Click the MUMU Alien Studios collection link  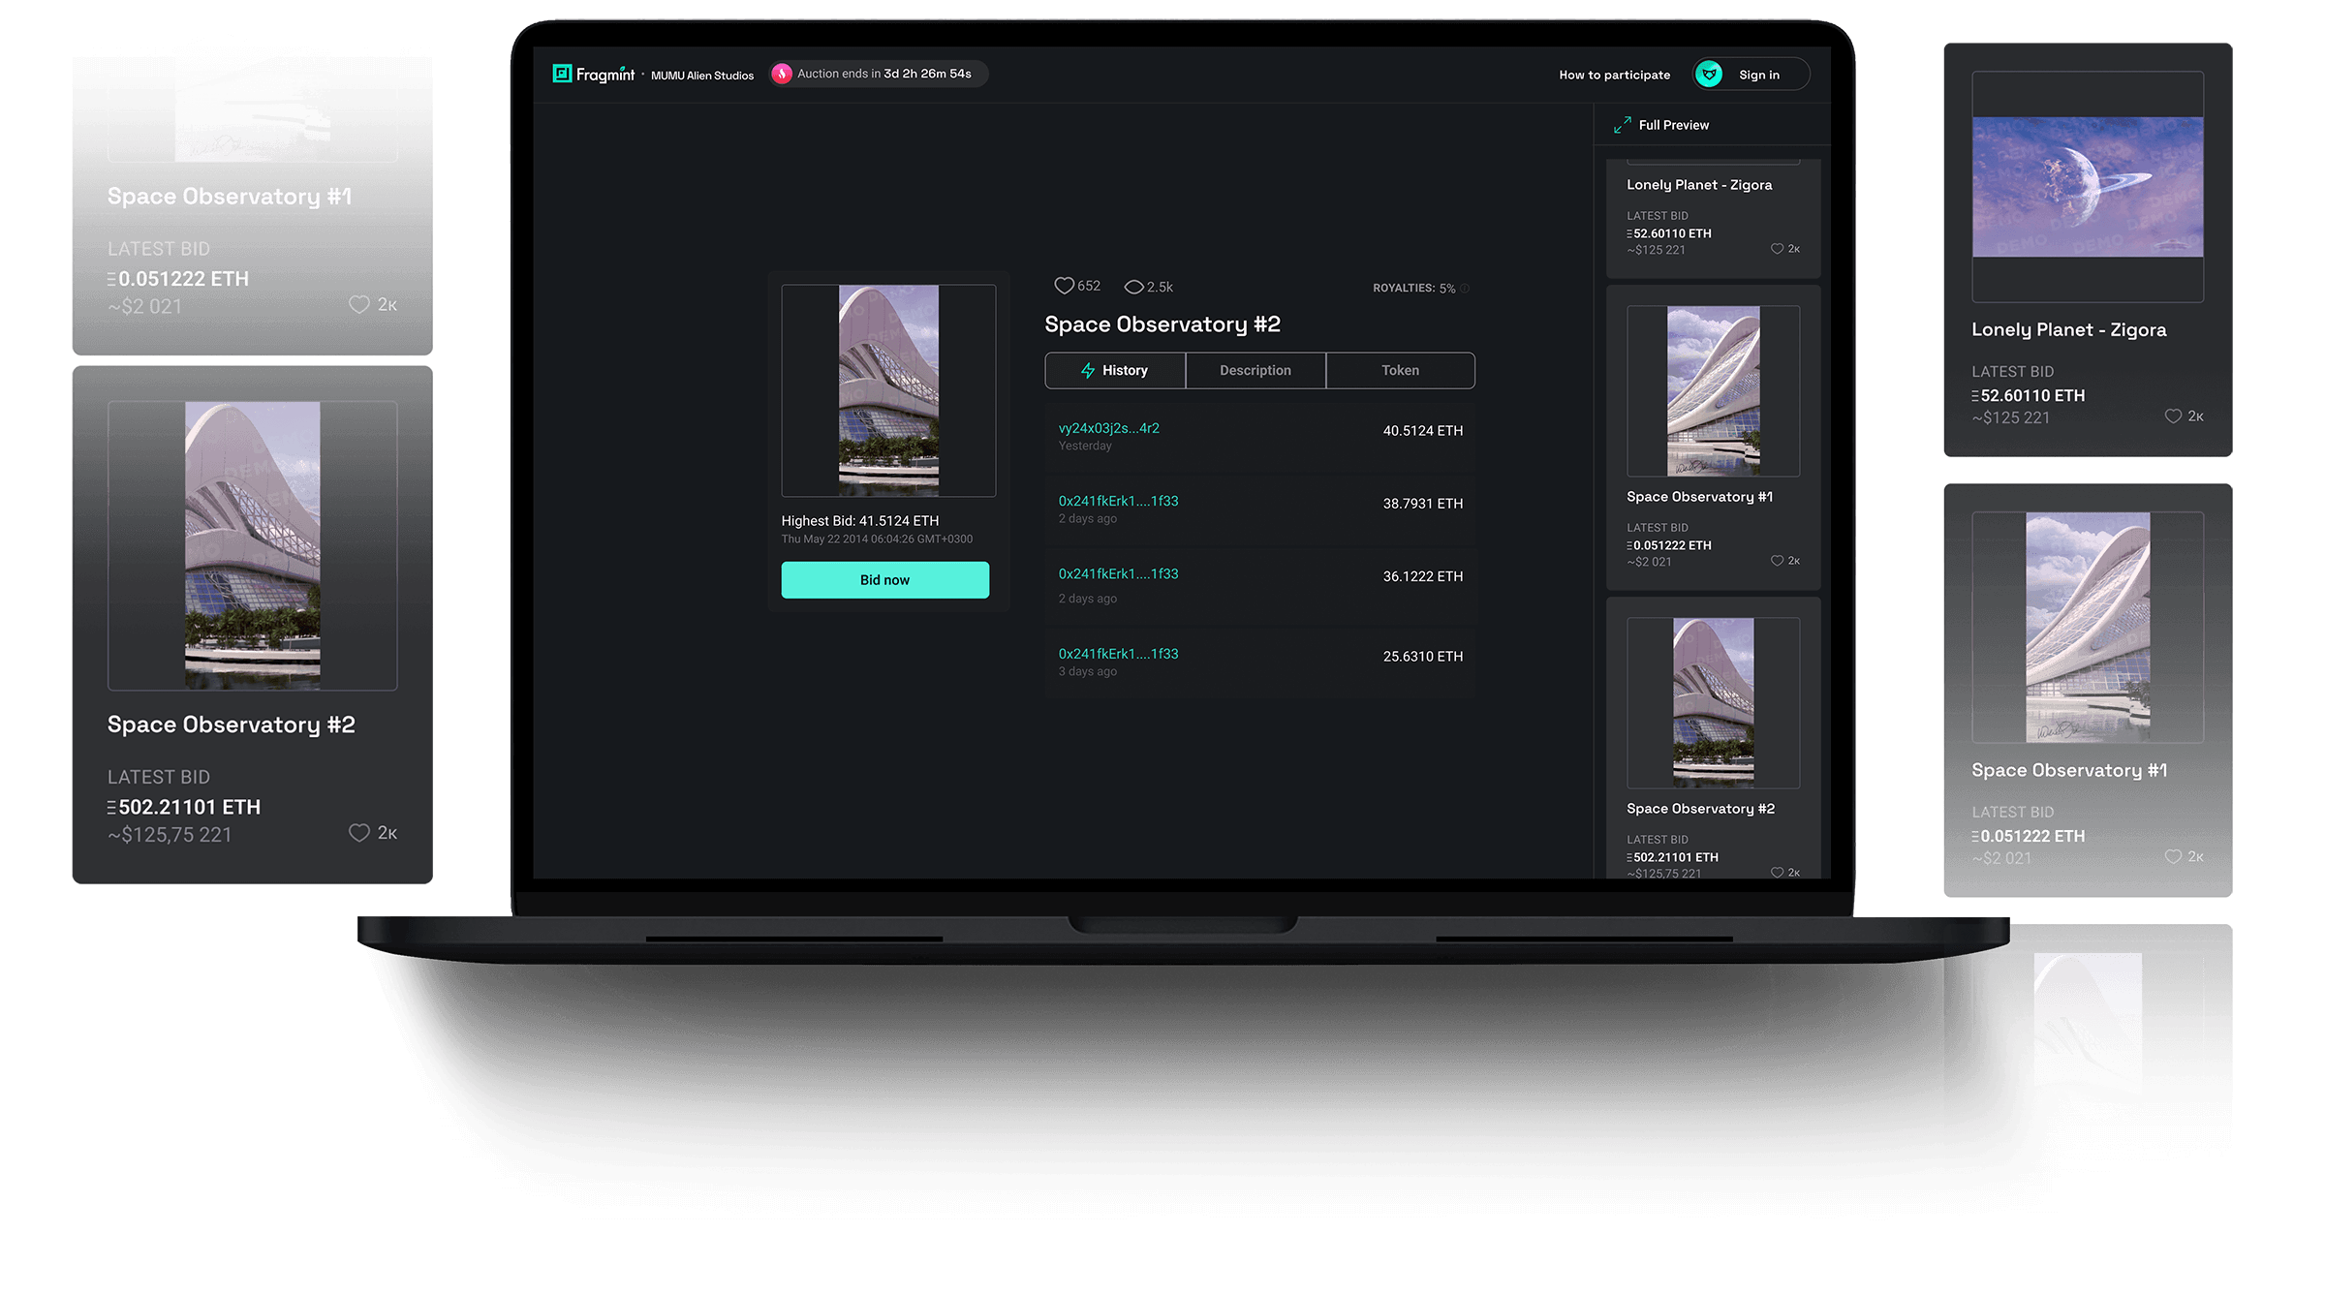point(698,74)
